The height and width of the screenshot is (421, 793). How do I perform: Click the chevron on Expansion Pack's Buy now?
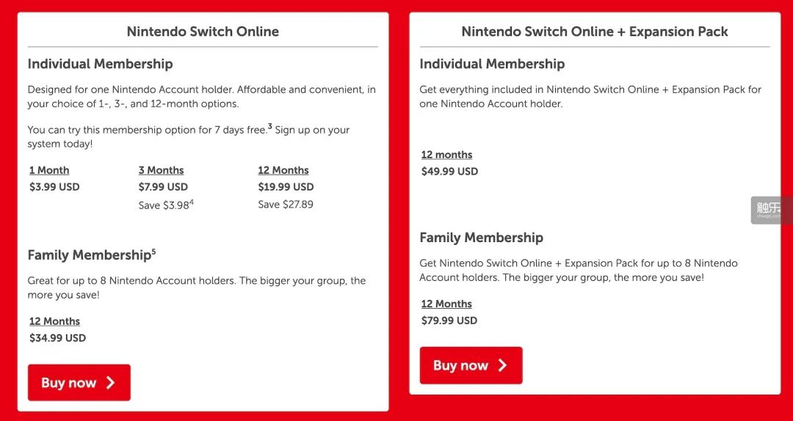(503, 365)
